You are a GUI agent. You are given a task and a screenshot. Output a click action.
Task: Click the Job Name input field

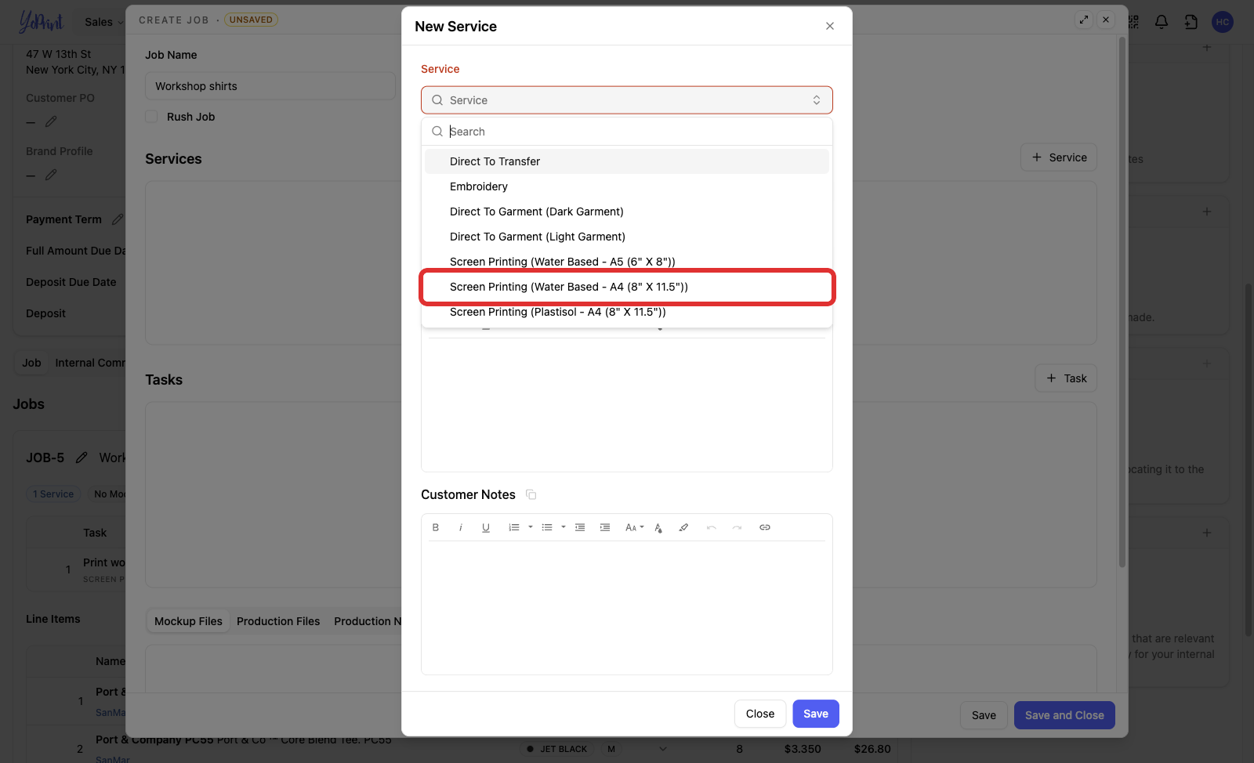(270, 86)
